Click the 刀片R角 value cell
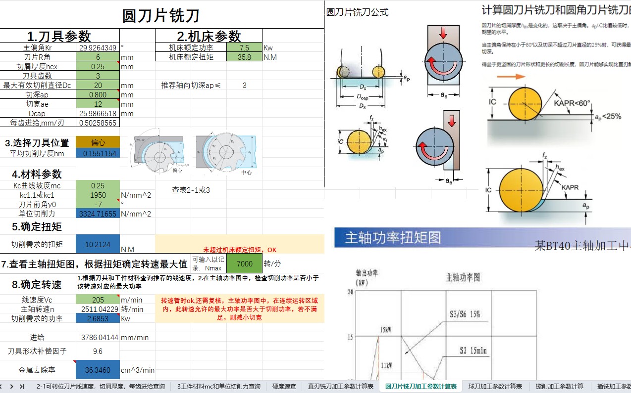This screenshot has height=393, width=631. pyautogui.click(x=98, y=57)
